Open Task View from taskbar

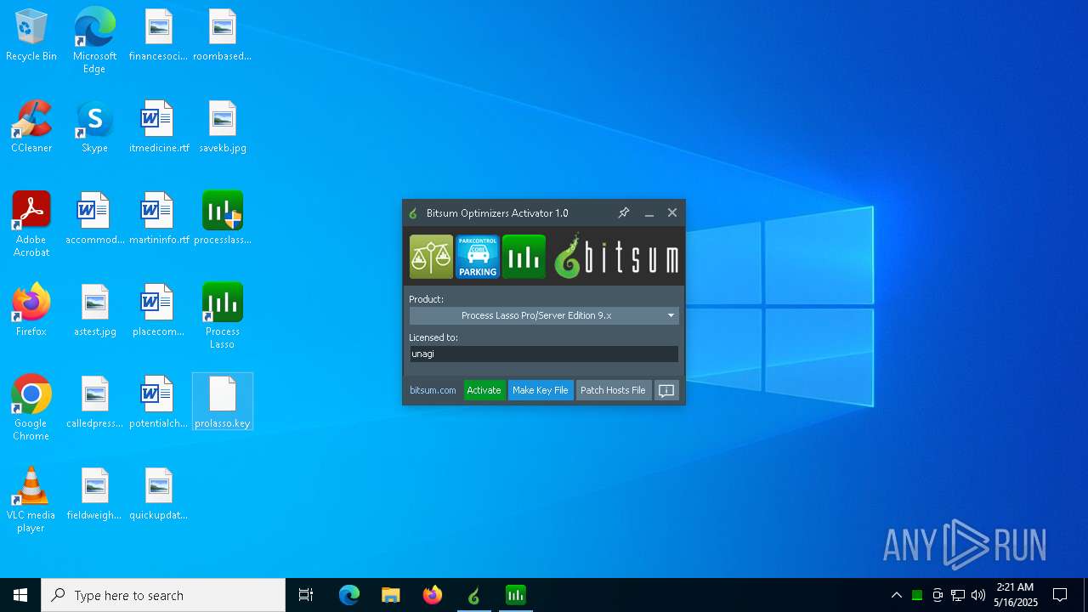306,595
